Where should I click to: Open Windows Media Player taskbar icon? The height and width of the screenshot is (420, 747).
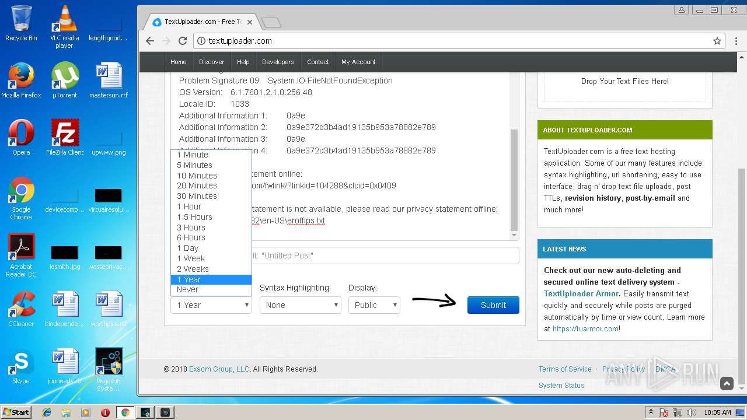click(86, 412)
